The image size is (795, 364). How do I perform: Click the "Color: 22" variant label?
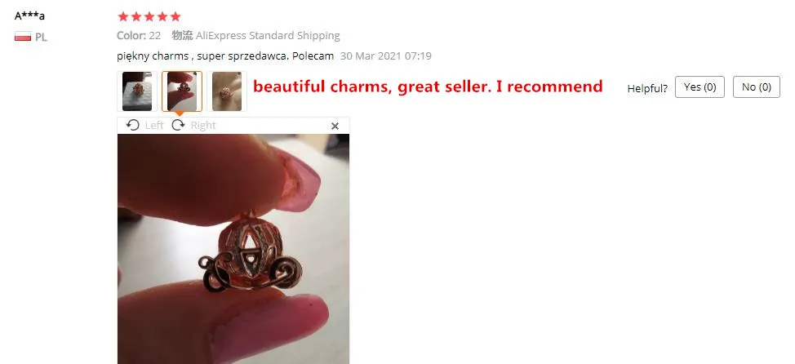coord(139,35)
